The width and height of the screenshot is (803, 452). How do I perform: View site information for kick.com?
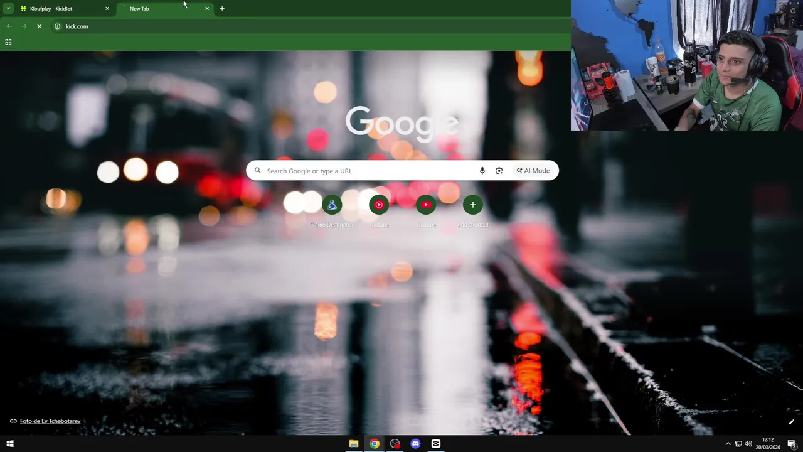click(x=57, y=26)
